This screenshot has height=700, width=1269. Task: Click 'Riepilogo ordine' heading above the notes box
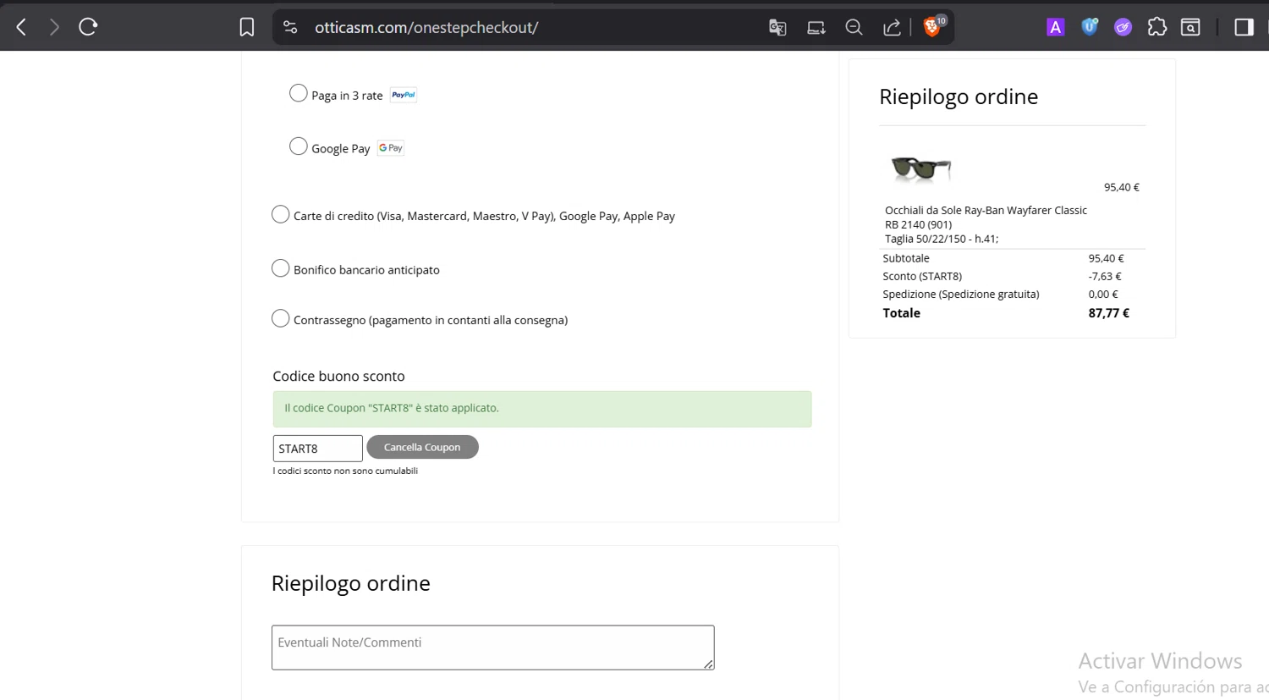[x=351, y=583]
